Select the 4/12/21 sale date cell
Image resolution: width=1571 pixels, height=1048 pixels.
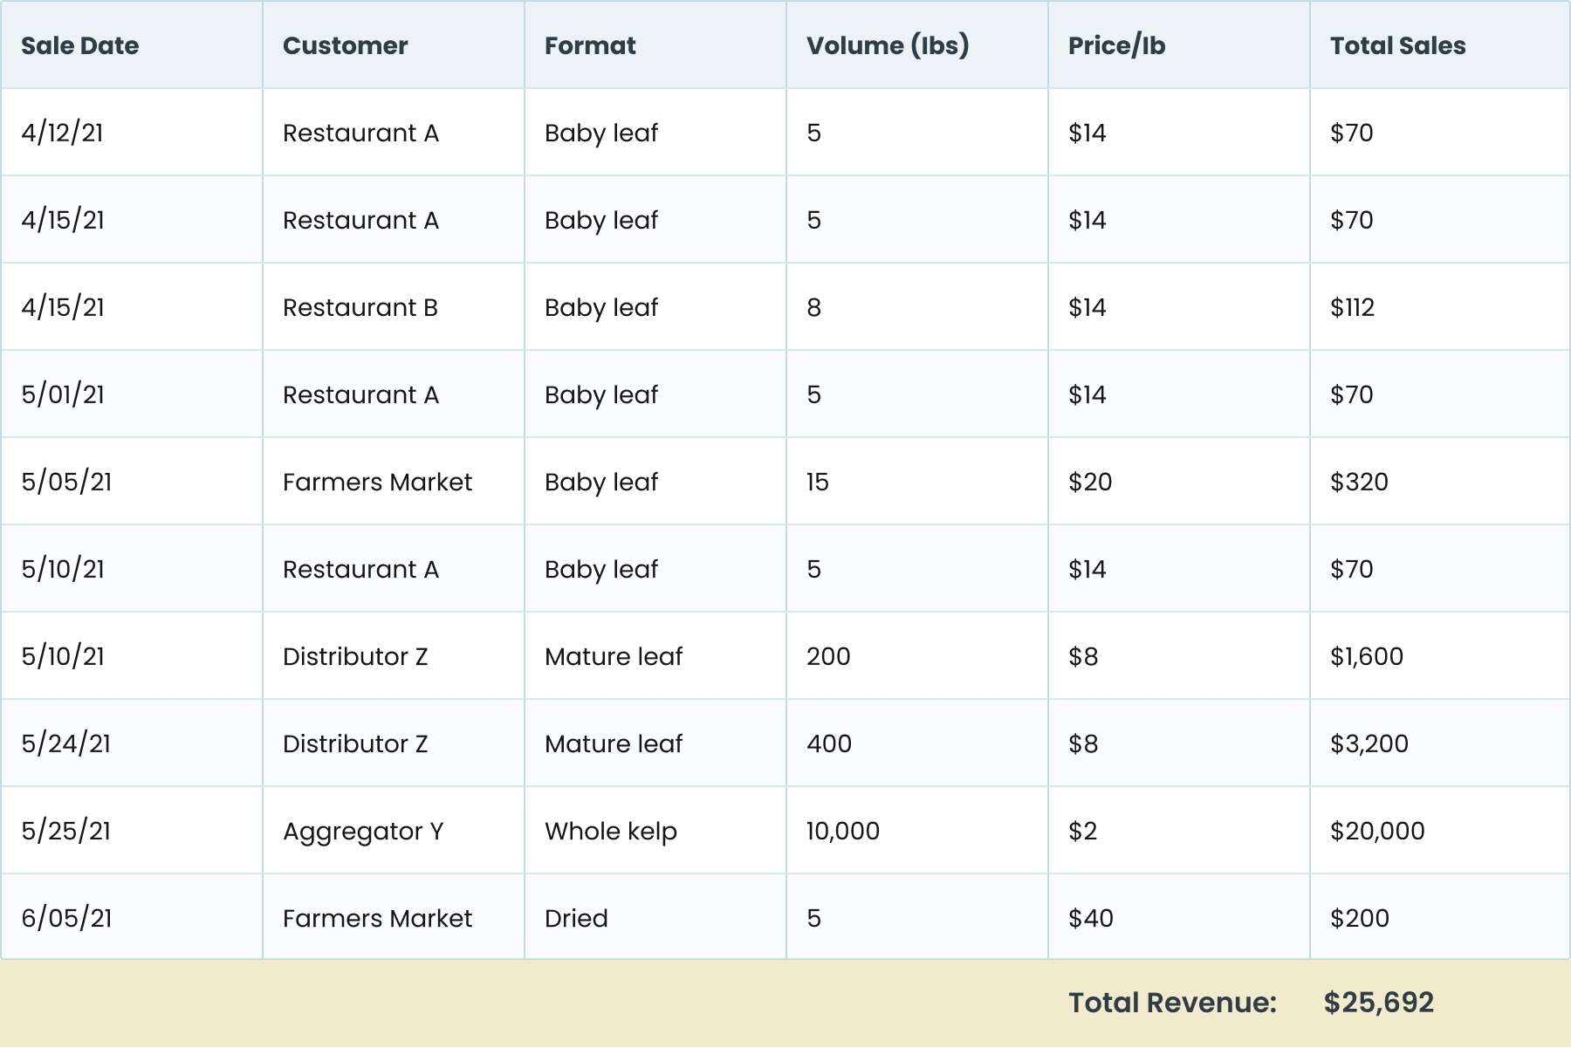(62, 133)
